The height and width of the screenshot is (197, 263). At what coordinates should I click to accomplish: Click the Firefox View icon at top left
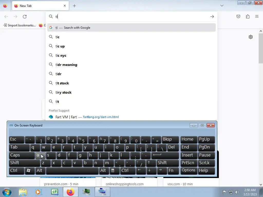(5, 6)
